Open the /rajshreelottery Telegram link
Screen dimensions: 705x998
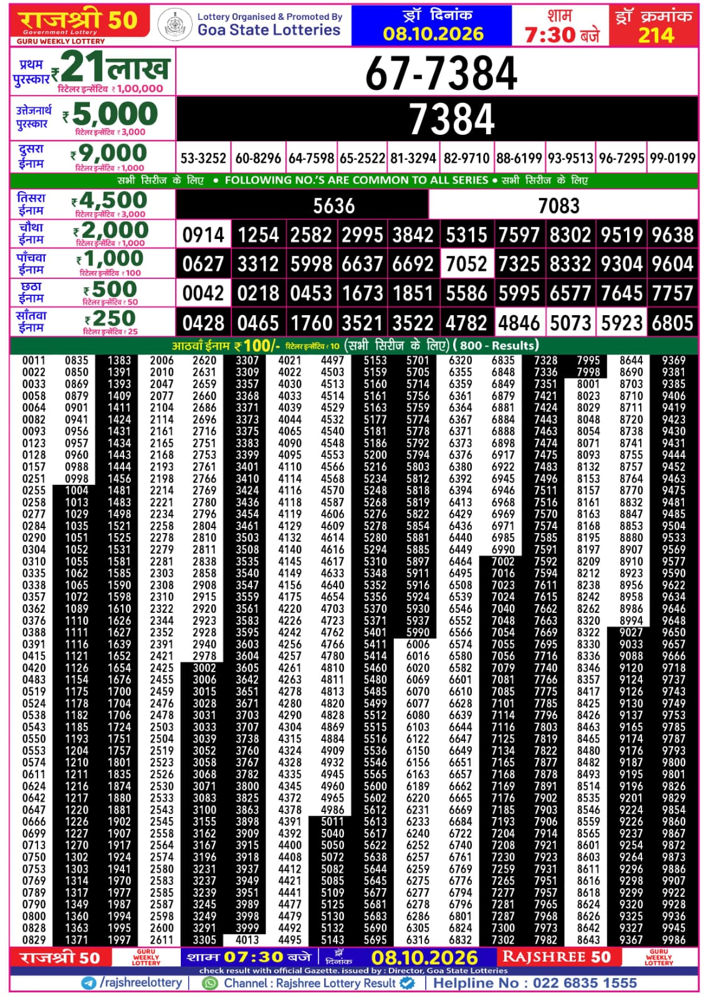point(141,983)
